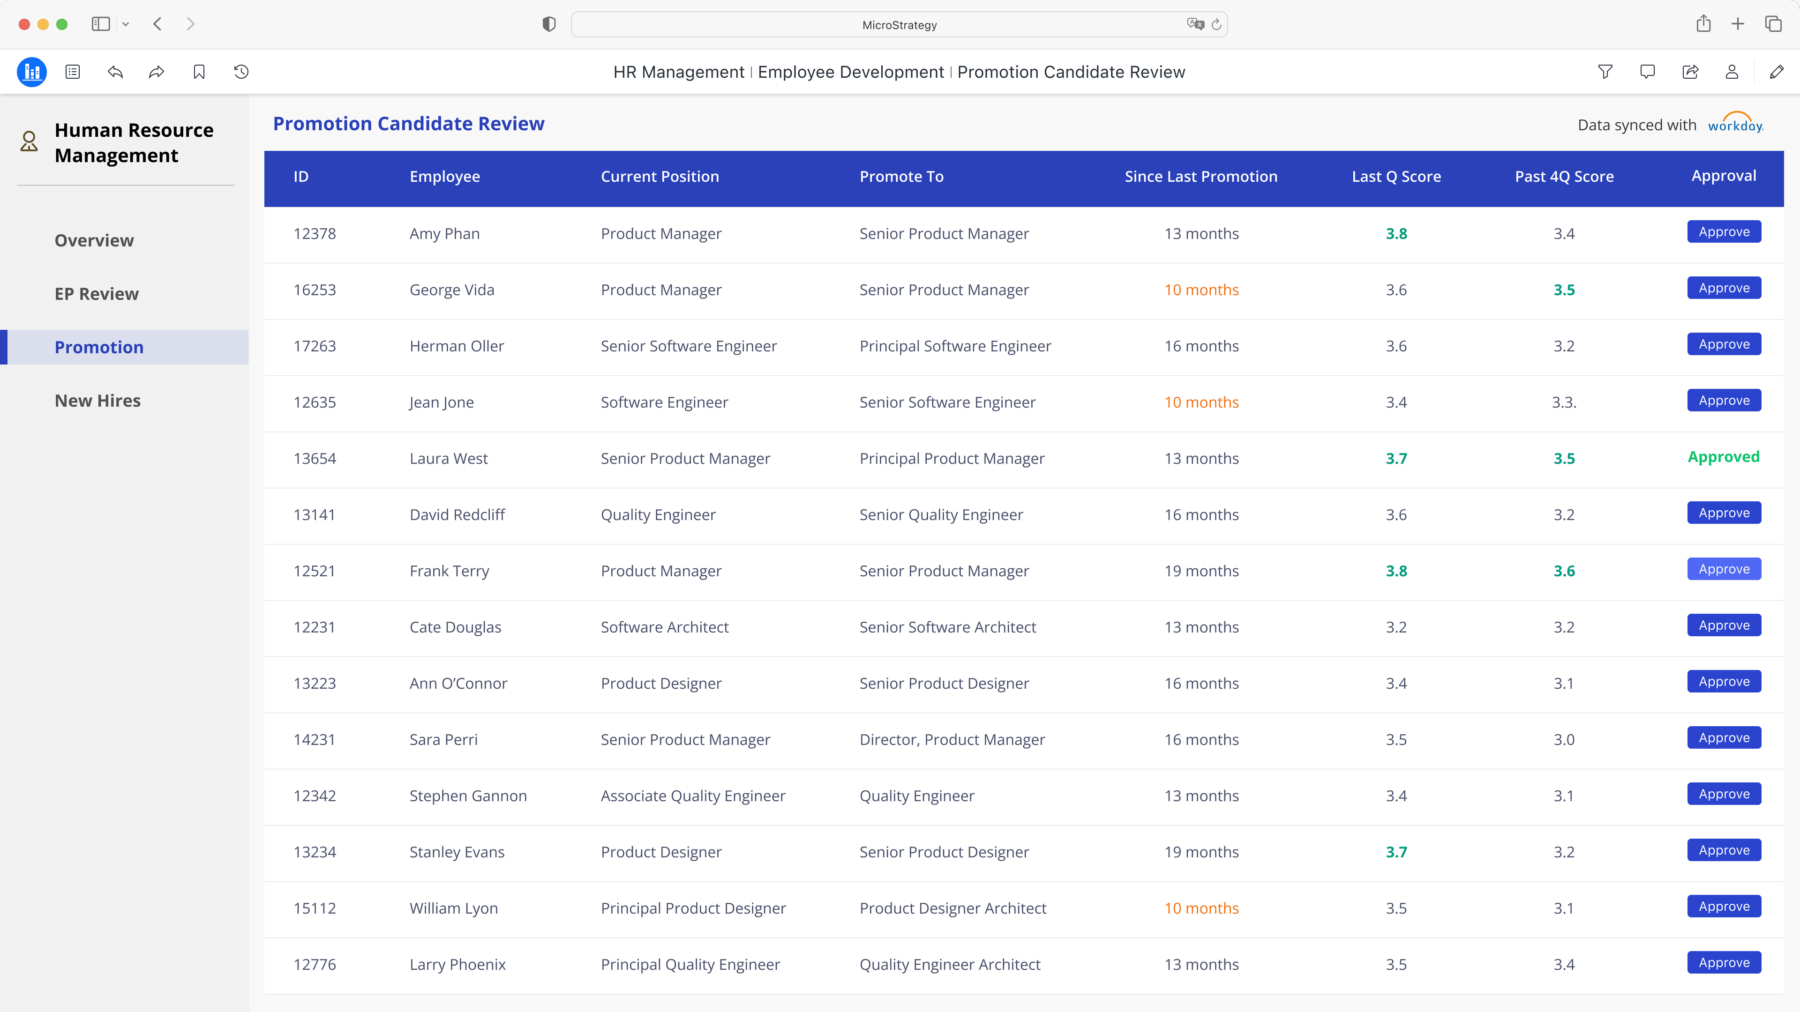Open the EP Review page
This screenshot has width=1800, height=1012.
coord(97,294)
